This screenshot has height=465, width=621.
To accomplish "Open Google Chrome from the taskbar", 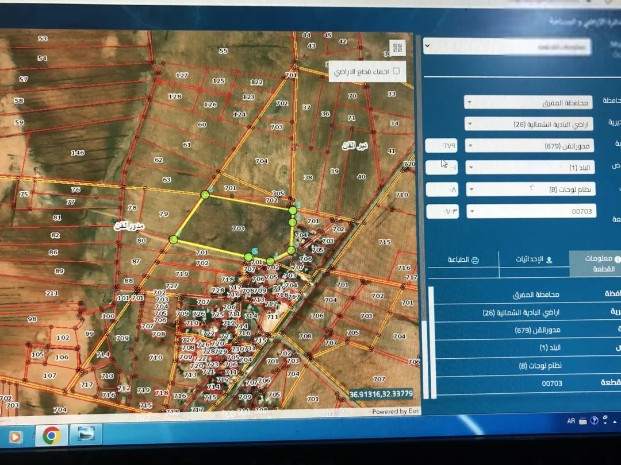I will (x=52, y=435).
